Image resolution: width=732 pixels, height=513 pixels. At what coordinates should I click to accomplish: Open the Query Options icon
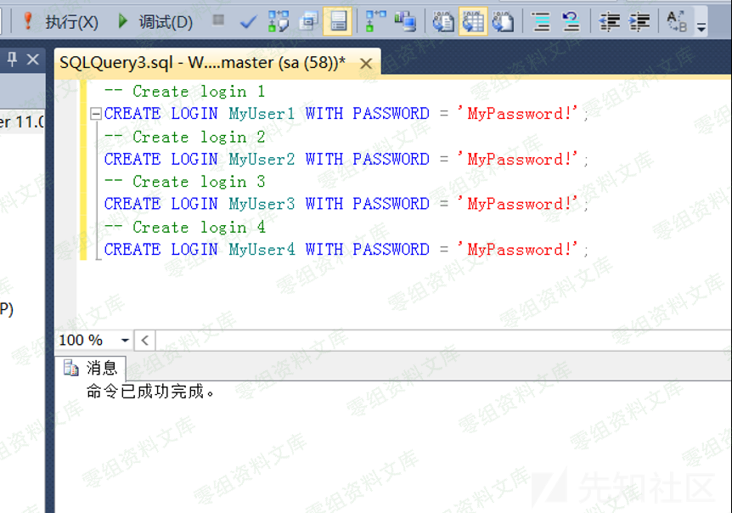pos(307,21)
